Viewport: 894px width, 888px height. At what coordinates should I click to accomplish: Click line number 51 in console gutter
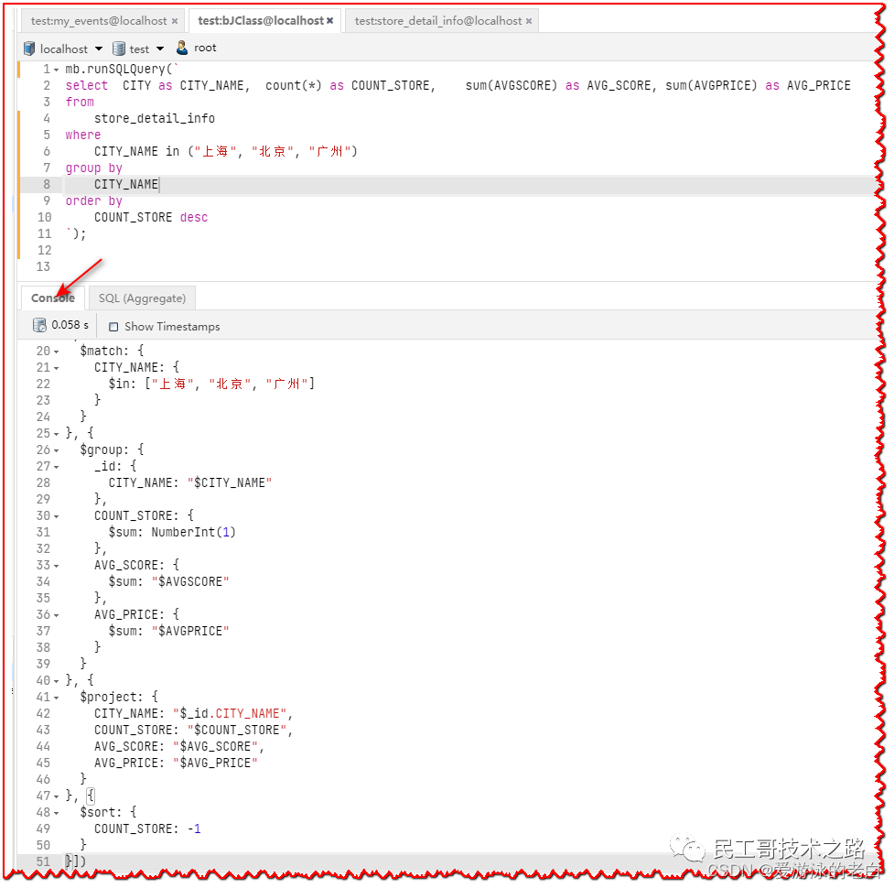(x=43, y=862)
